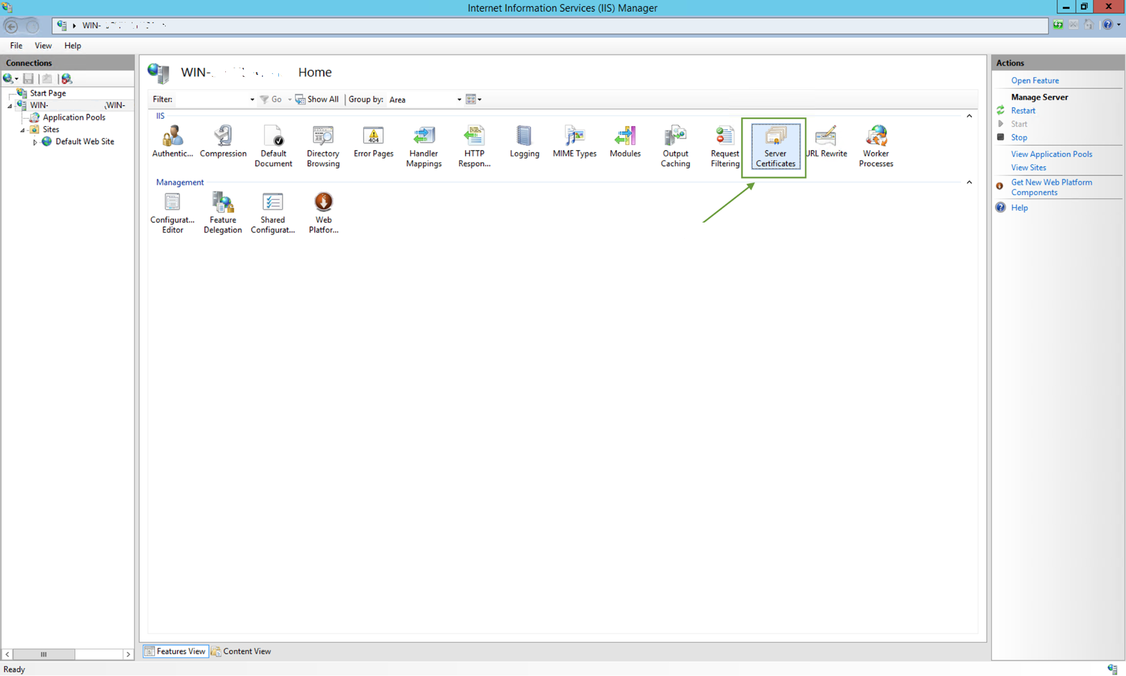
Task: Open the Logging feature
Action: pos(524,141)
